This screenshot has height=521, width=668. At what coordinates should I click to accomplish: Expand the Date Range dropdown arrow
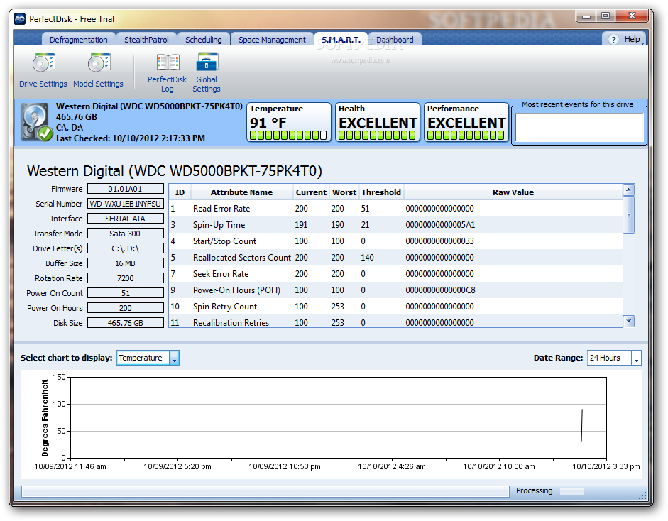coord(636,358)
